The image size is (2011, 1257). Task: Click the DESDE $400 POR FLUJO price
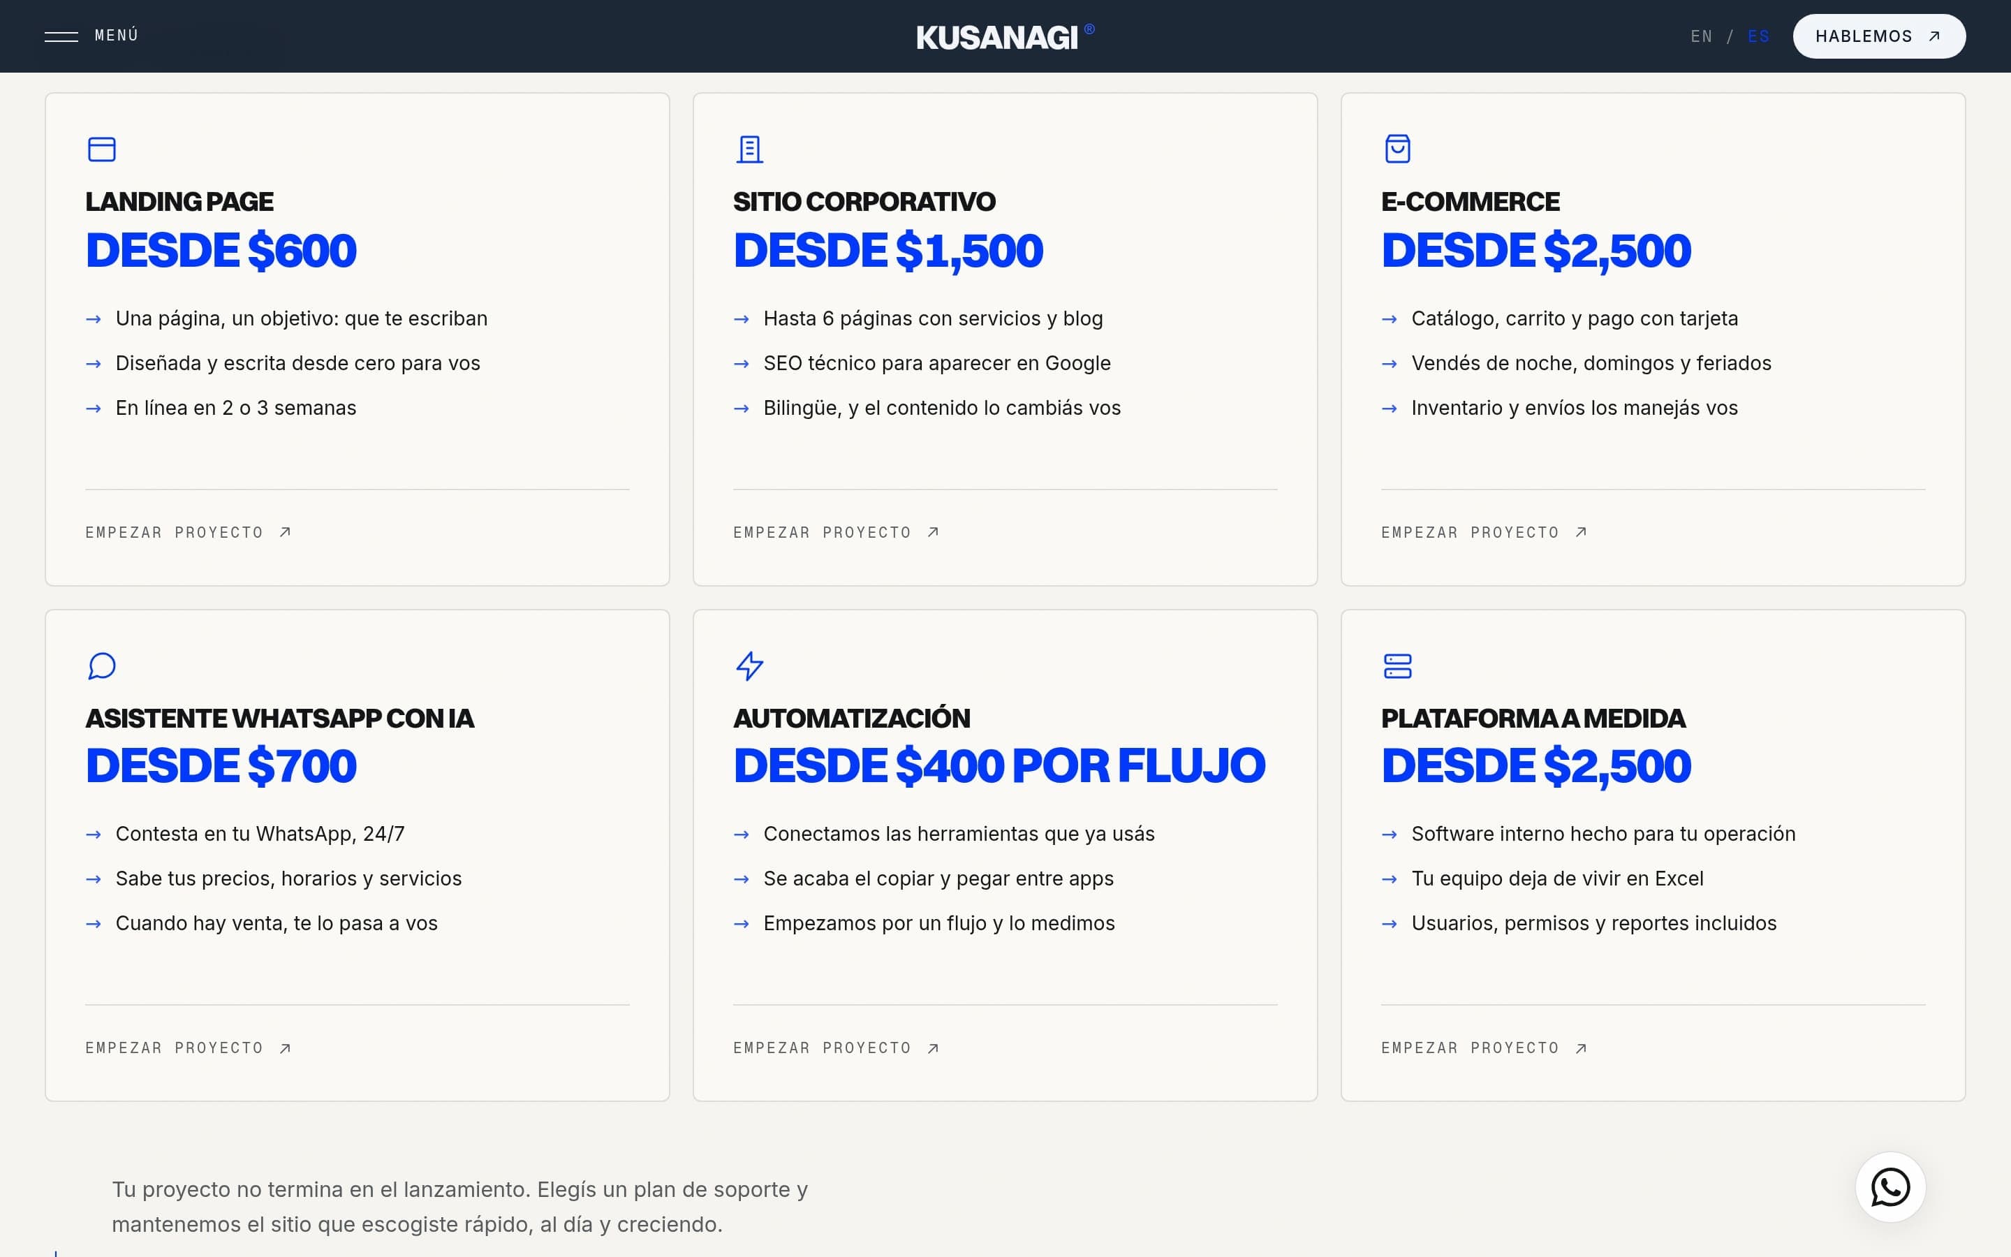pos(1000,765)
